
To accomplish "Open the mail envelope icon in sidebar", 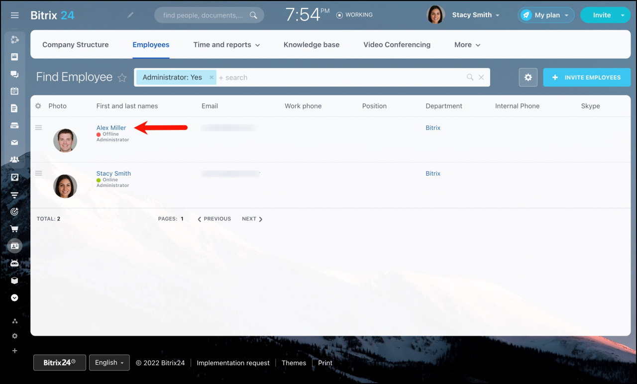I will [14, 142].
